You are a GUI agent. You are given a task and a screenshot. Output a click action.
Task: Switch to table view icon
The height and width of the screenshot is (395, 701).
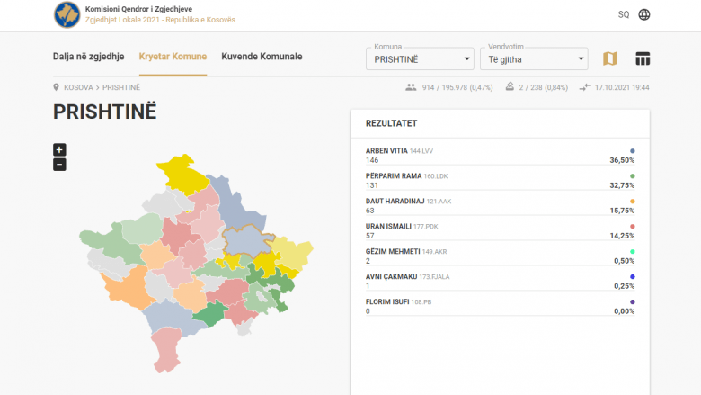pyautogui.click(x=643, y=58)
